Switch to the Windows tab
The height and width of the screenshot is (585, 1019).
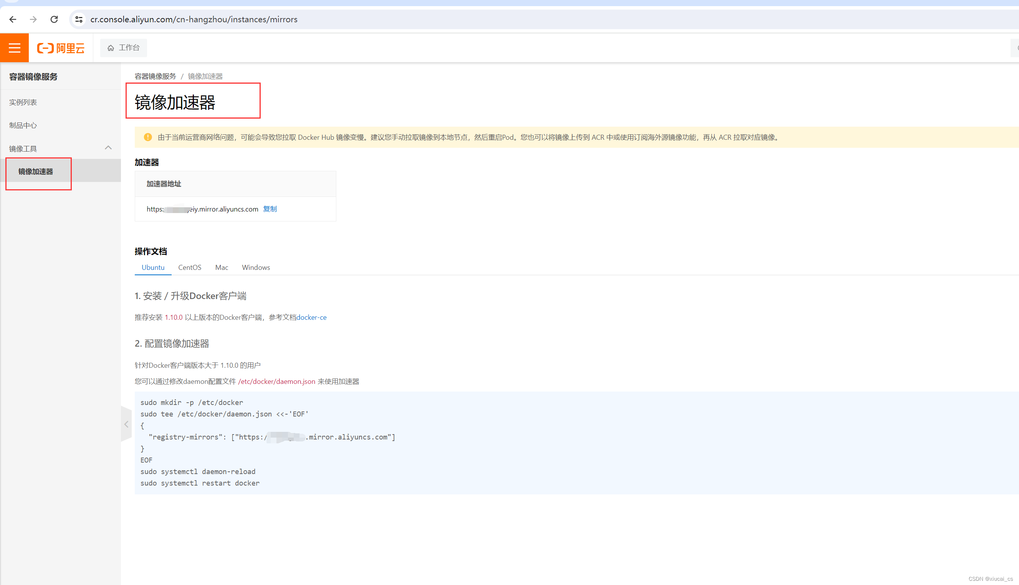[x=256, y=267]
